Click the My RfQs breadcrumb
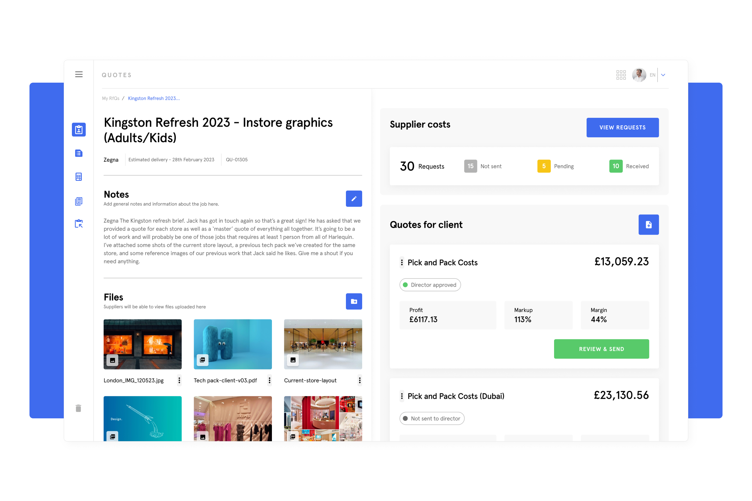Screen dimensions: 752x501 point(111,98)
